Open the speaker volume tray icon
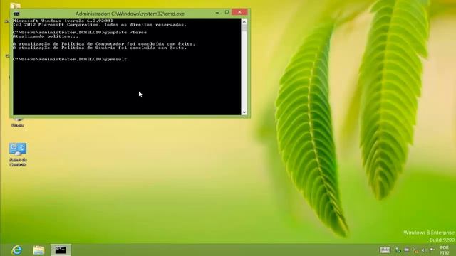The height and width of the screenshot is (256, 456). (424, 250)
